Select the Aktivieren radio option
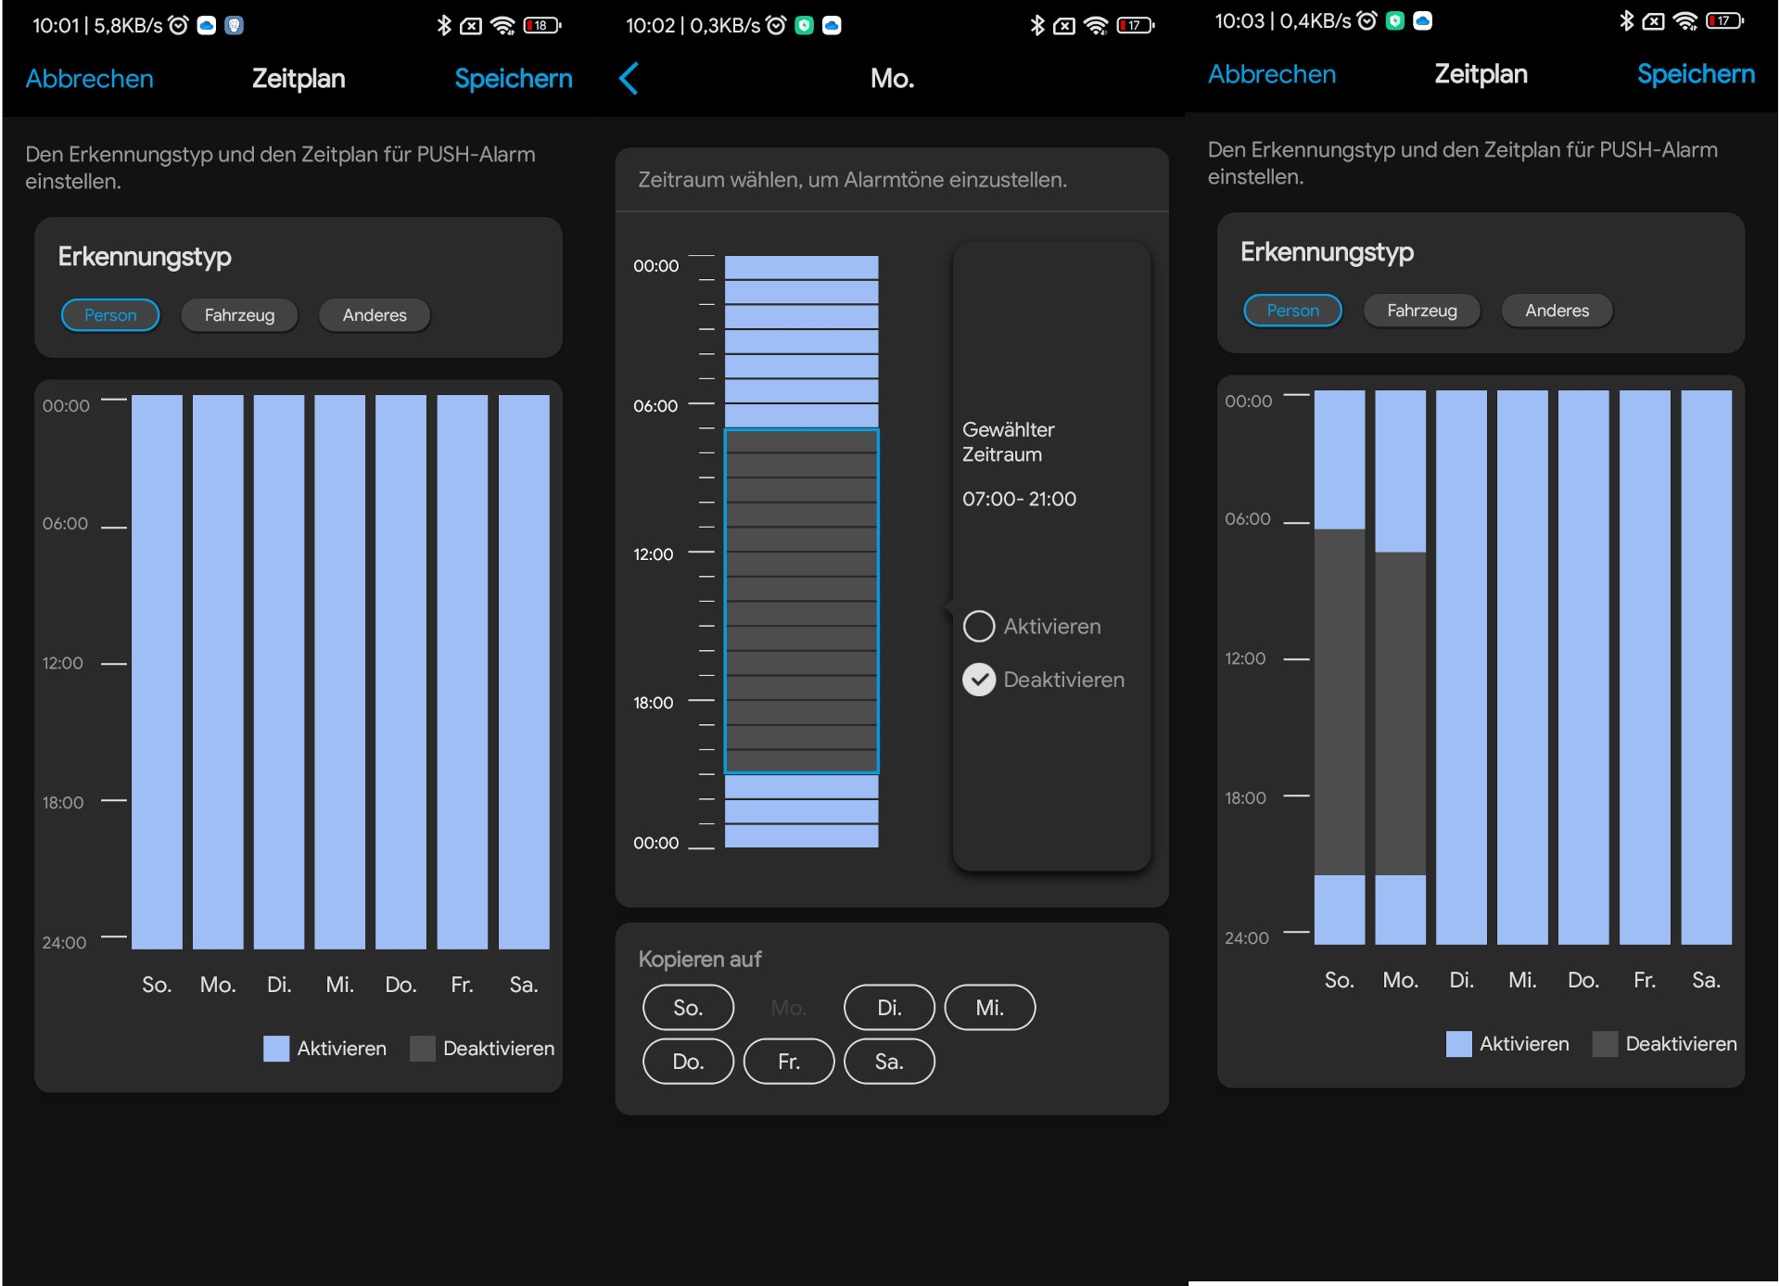This screenshot has height=1286, width=1780. (x=979, y=627)
